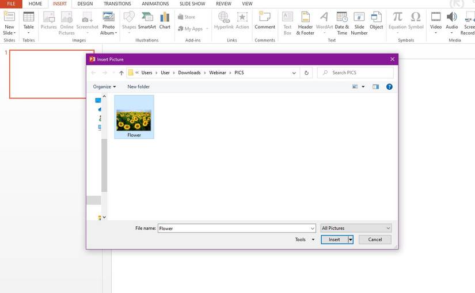Open the File name dropdown arrow
This screenshot has height=293, width=475.
(x=312, y=229)
